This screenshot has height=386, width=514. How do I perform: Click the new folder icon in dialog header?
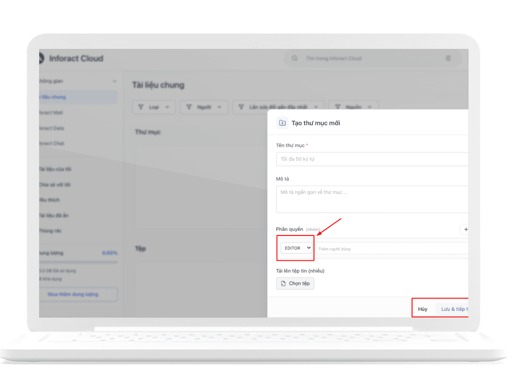pyautogui.click(x=282, y=123)
